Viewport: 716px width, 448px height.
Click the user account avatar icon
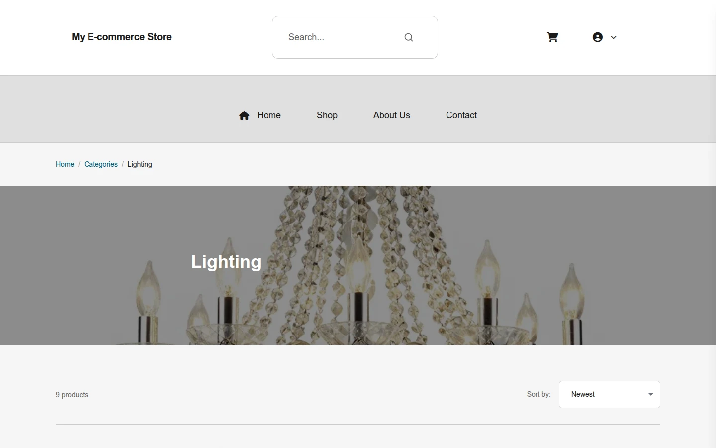598,37
